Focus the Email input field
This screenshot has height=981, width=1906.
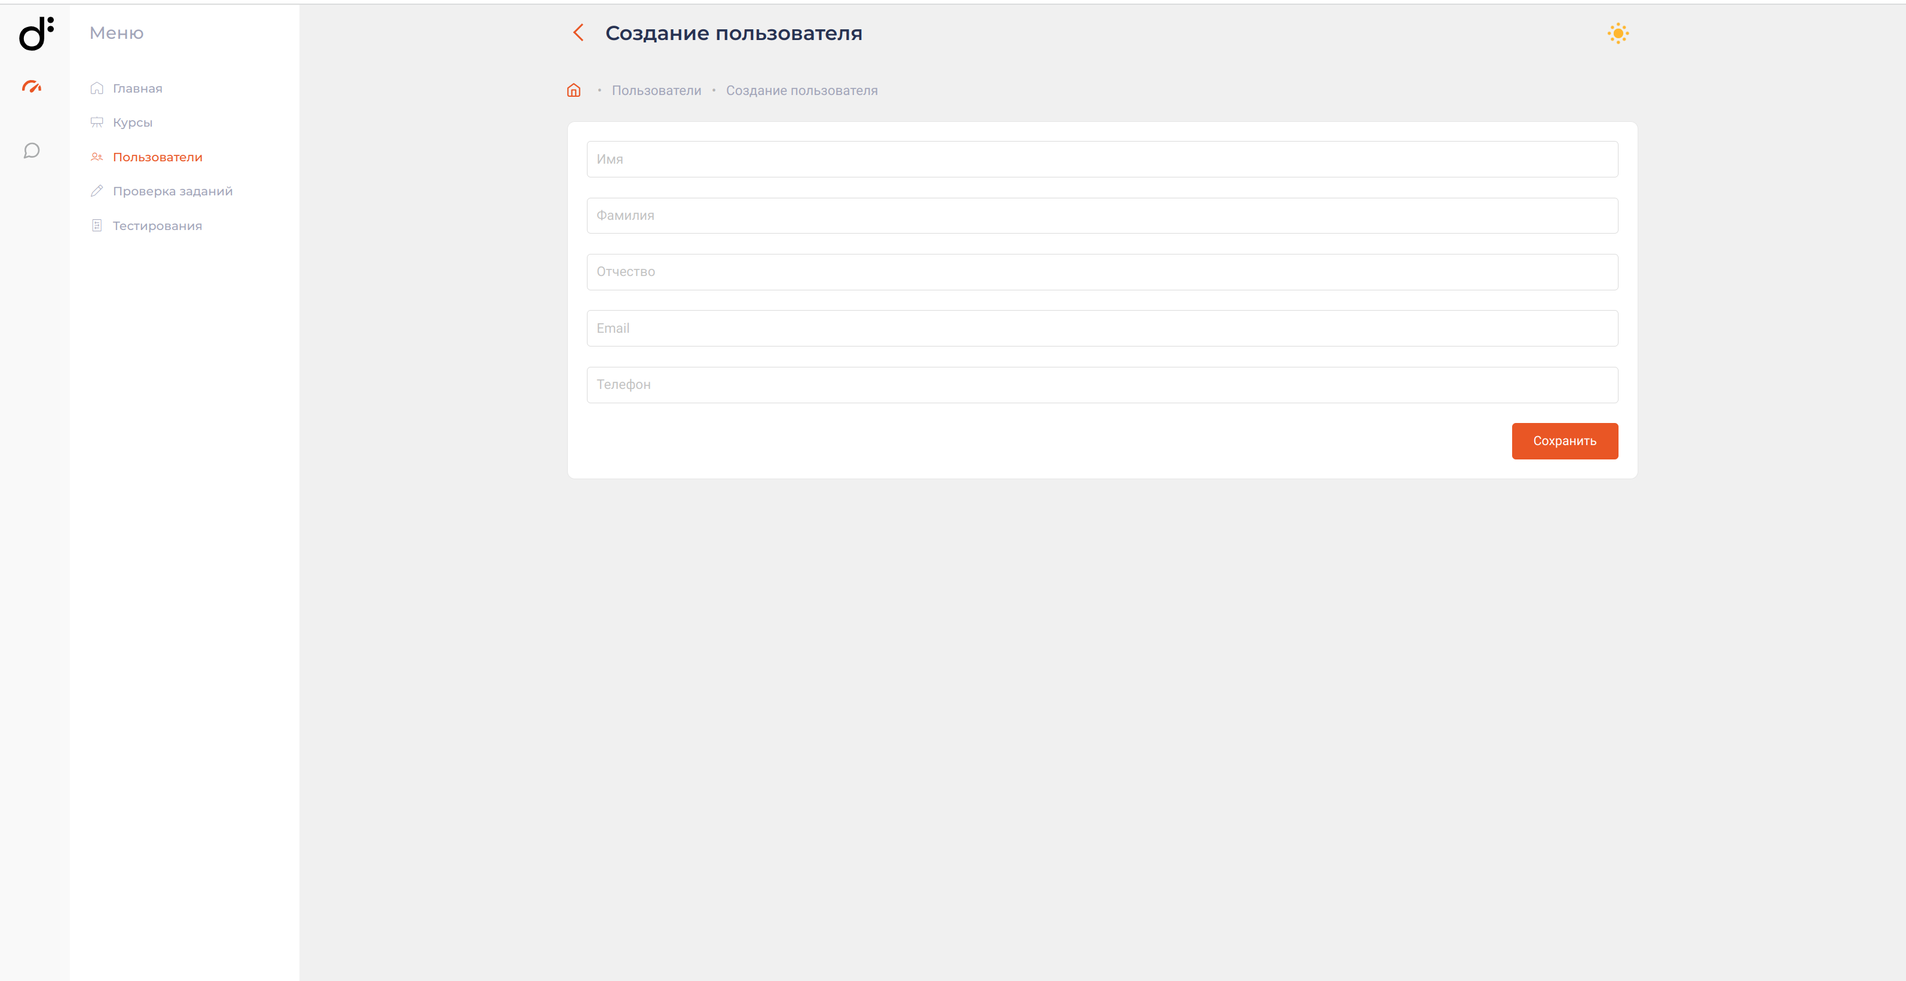pyautogui.click(x=1102, y=329)
